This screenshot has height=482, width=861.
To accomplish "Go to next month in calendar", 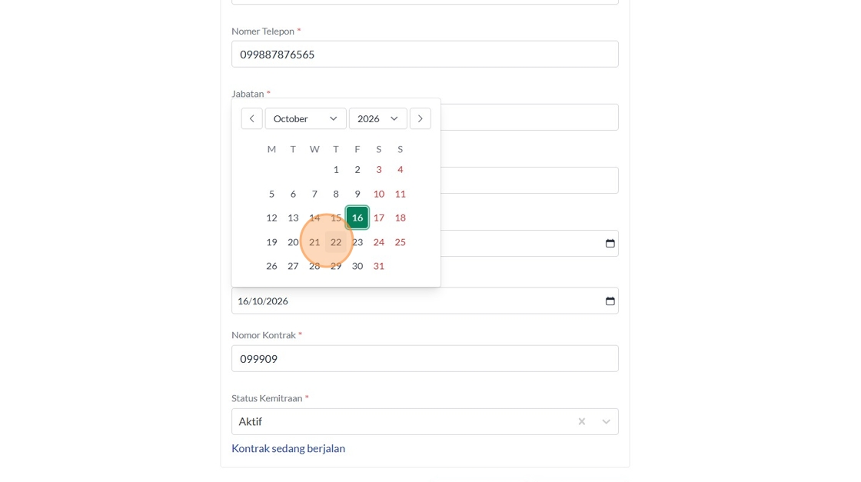I will click(x=420, y=118).
